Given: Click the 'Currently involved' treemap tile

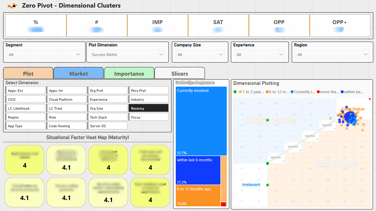Looking at the screenshot, I should click(x=201, y=121).
